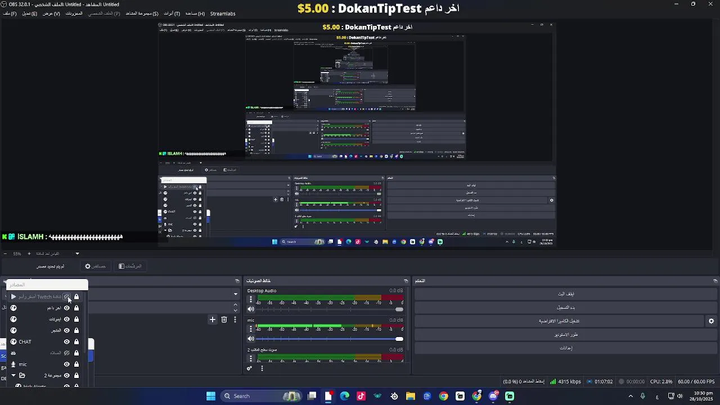720x405 pixels.
Task: Click the 55% preview zoom value
Action: tap(17, 254)
